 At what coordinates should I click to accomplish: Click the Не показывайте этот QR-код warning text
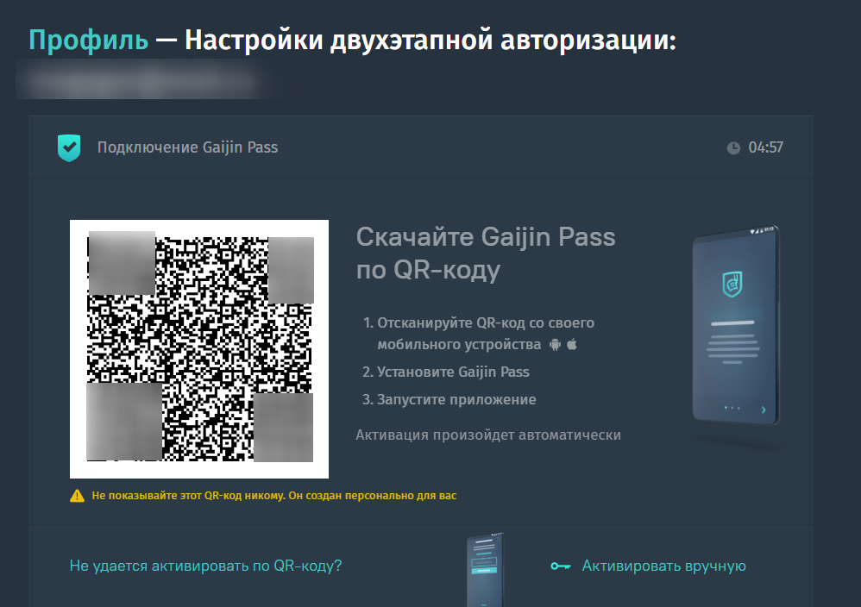click(x=274, y=496)
